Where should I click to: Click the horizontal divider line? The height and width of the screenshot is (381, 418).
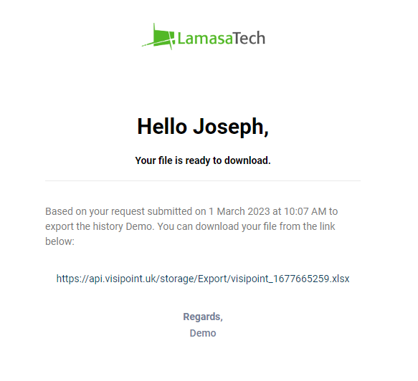coord(203,180)
